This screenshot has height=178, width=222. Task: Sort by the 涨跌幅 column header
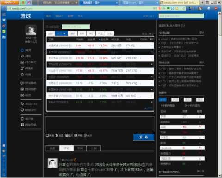coord(104,40)
